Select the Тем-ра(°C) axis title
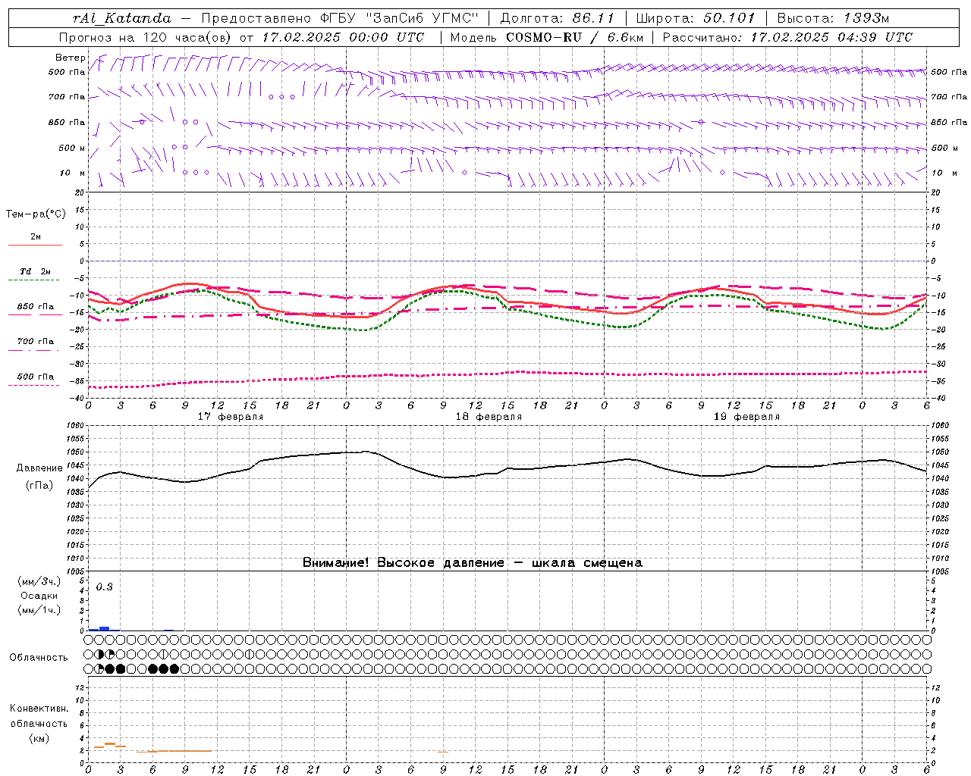The height and width of the screenshot is (776, 971). (x=36, y=214)
